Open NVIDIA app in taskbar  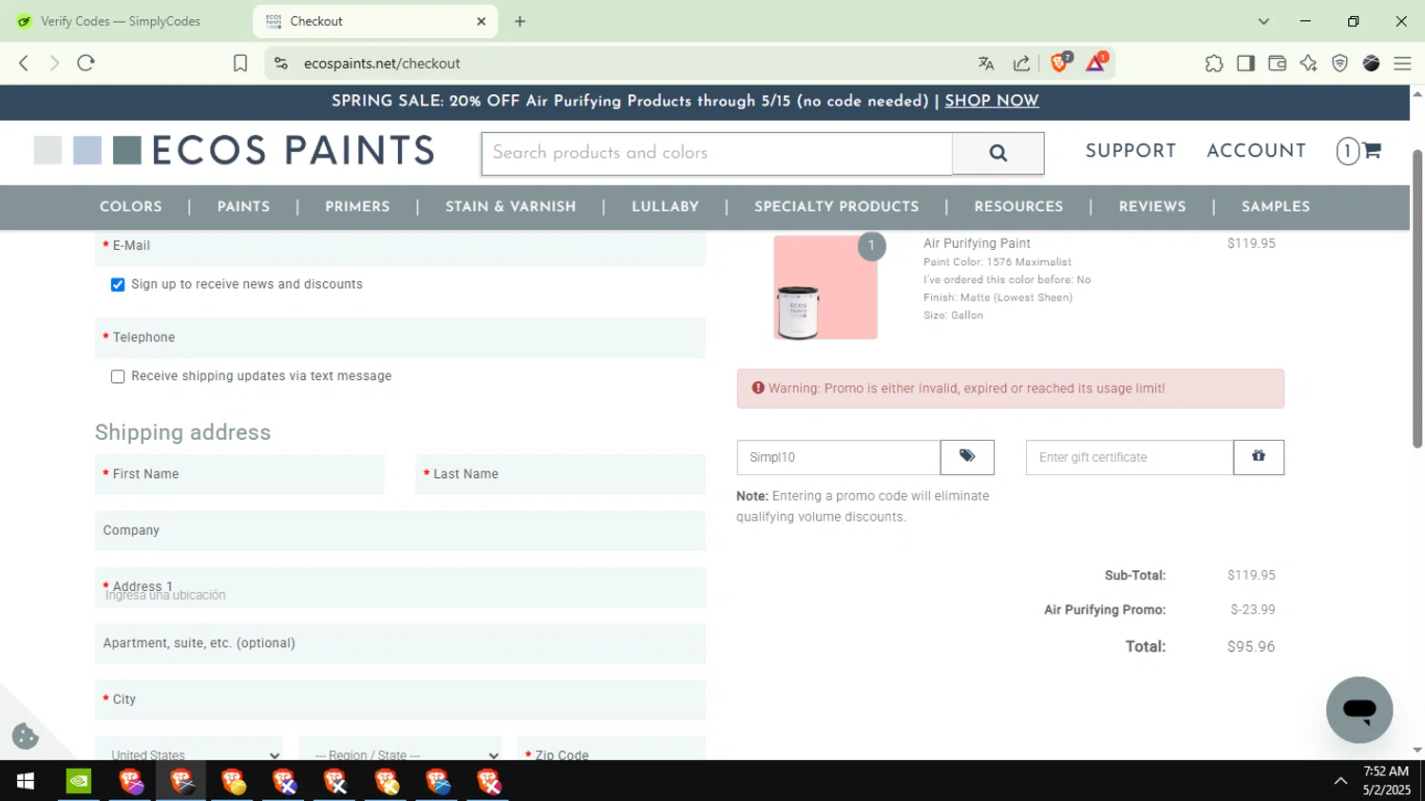(x=79, y=781)
